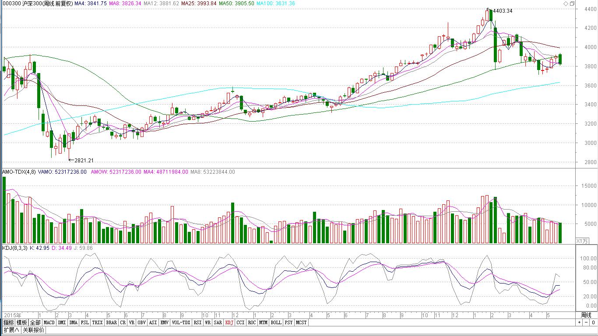Click the volume MA8: 53223844.00 label
The width and height of the screenshot is (598, 336).
[213, 172]
